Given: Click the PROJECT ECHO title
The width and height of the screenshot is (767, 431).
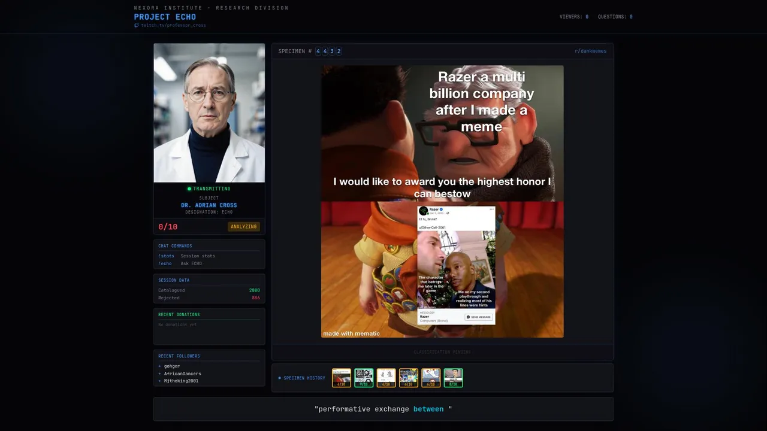Looking at the screenshot, I should click(x=165, y=17).
